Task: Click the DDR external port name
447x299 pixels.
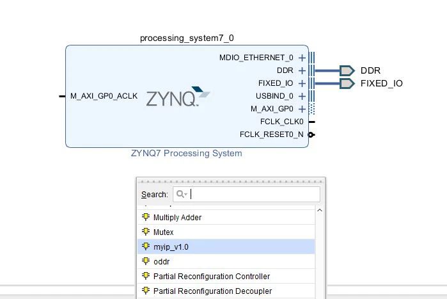Action: pos(370,71)
